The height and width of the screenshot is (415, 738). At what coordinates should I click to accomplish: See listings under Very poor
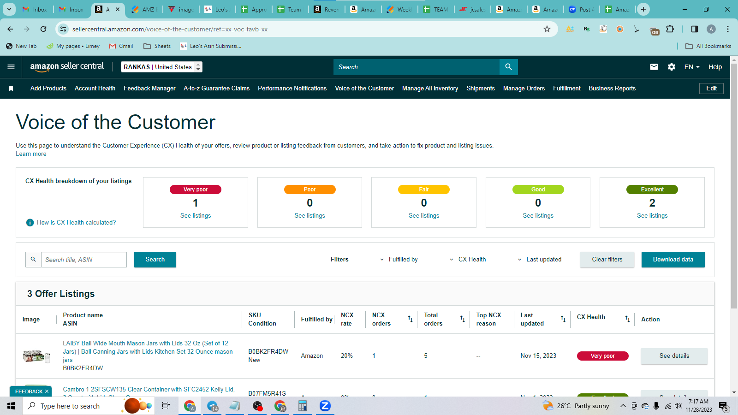[x=196, y=216]
